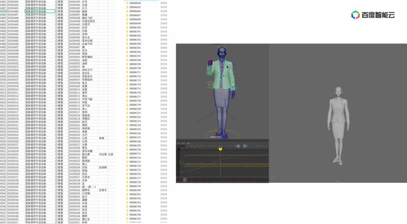
Task: Select folder name 00006701 in file list
Action: pyautogui.click(x=135, y=32)
